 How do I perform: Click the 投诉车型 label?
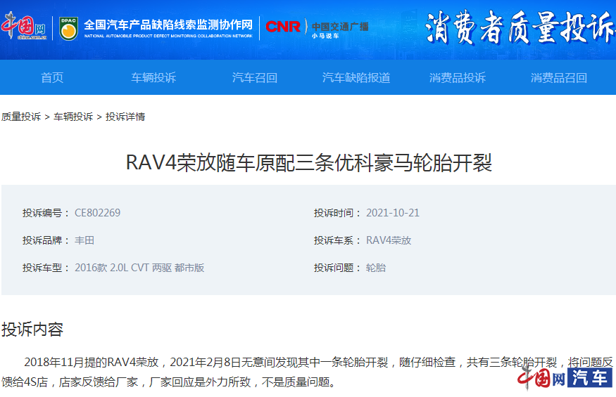pos(45,268)
